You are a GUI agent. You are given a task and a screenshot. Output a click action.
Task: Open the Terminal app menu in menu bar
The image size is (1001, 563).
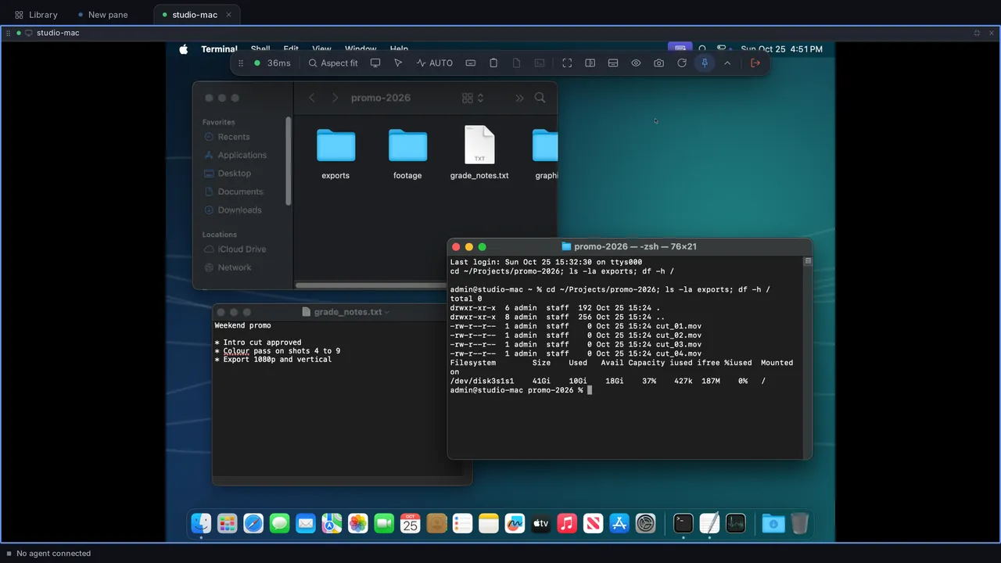point(219,49)
